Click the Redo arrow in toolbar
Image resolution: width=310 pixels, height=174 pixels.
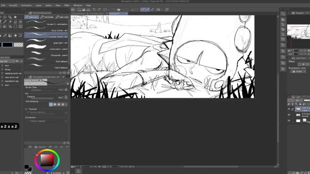click(x=99, y=9)
